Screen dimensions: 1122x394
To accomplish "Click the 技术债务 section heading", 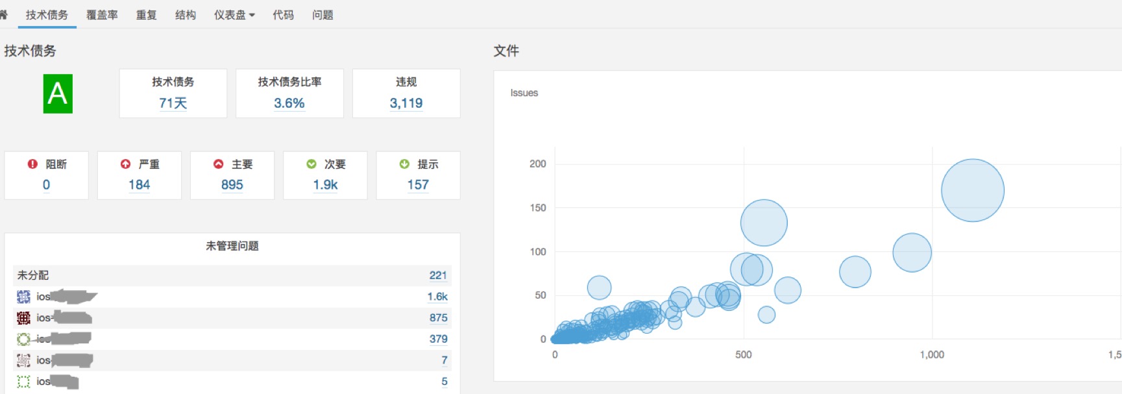I will (x=30, y=51).
